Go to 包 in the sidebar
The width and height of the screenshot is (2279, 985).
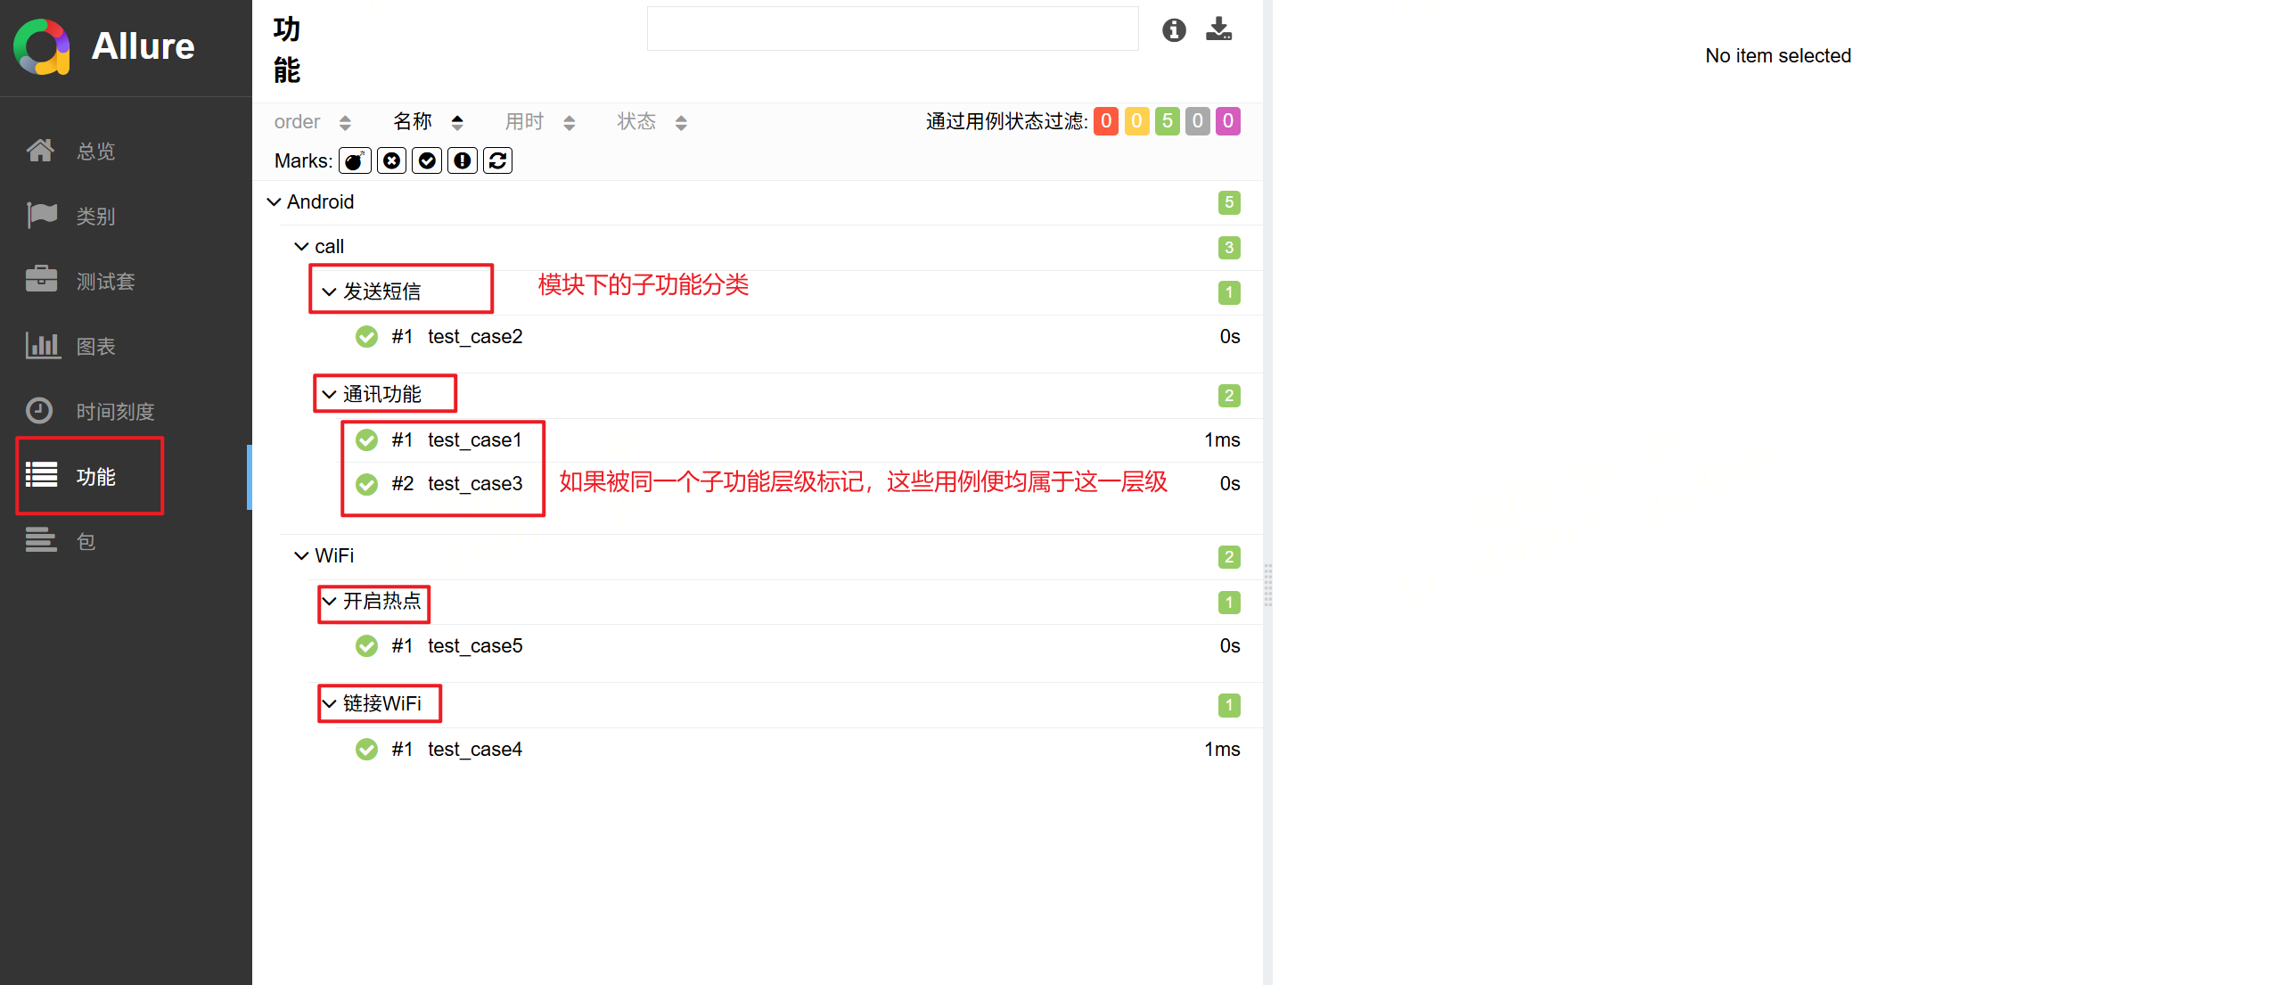(86, 542)
